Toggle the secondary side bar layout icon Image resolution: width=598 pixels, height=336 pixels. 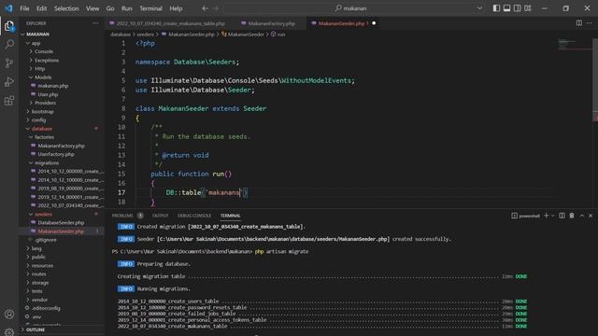[x=517, y=8]
